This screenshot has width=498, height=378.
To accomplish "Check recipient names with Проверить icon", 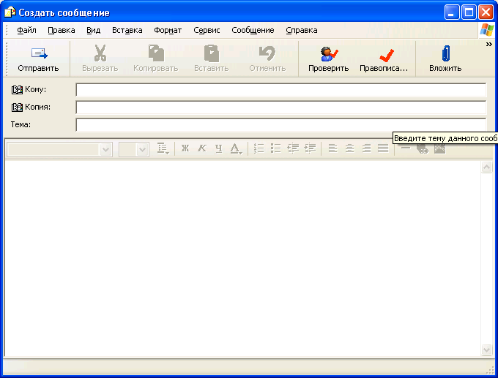I will [x=329, y=53].
